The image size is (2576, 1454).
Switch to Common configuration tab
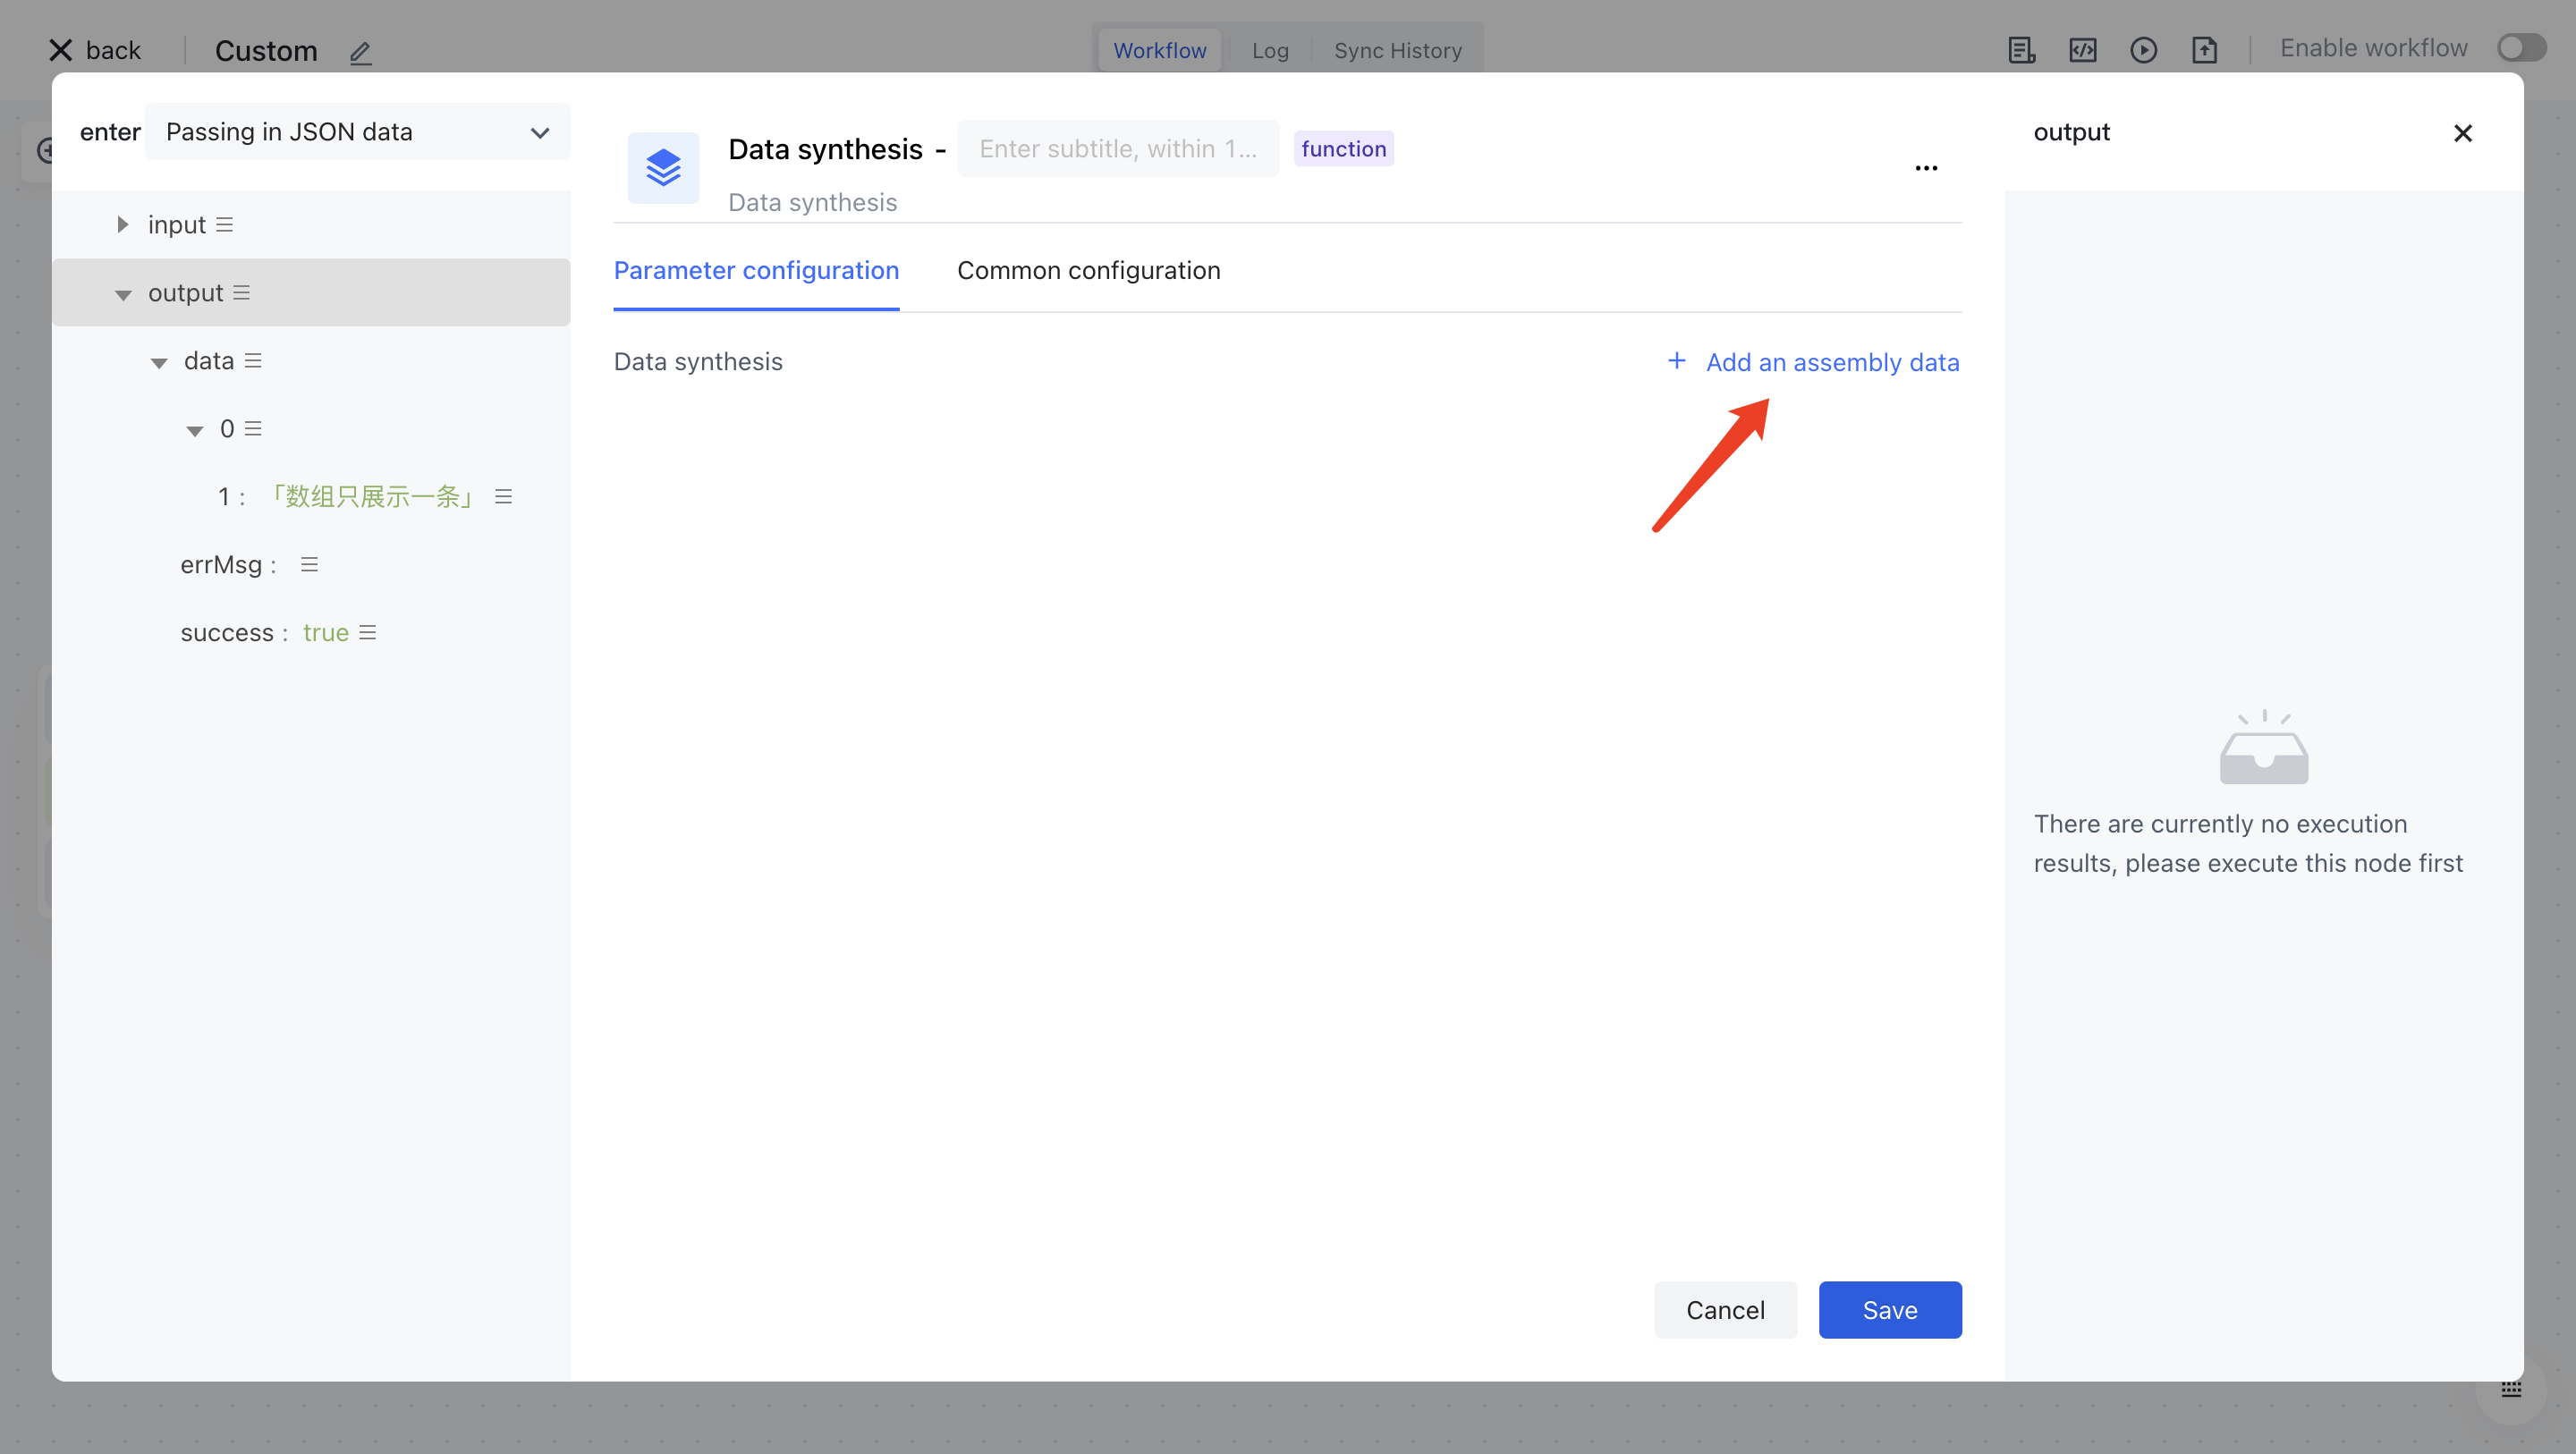click(1088, 270)
